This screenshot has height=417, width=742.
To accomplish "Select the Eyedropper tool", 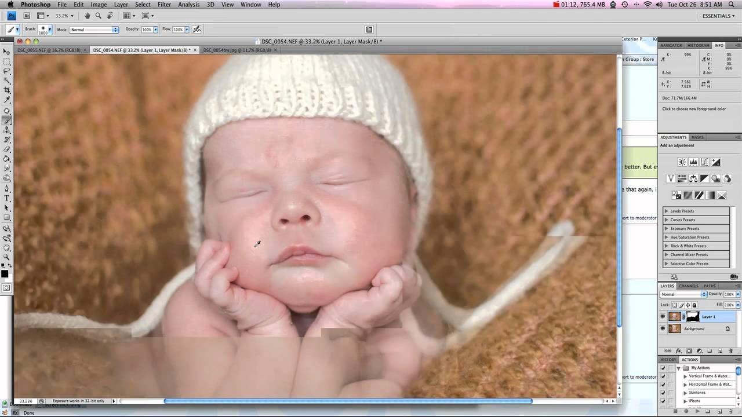I will (x=7, y=100).
